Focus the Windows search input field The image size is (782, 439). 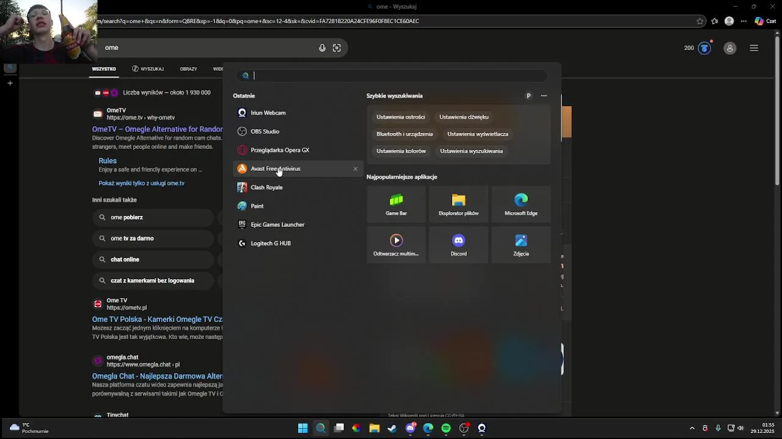click(x=392, y=76)
